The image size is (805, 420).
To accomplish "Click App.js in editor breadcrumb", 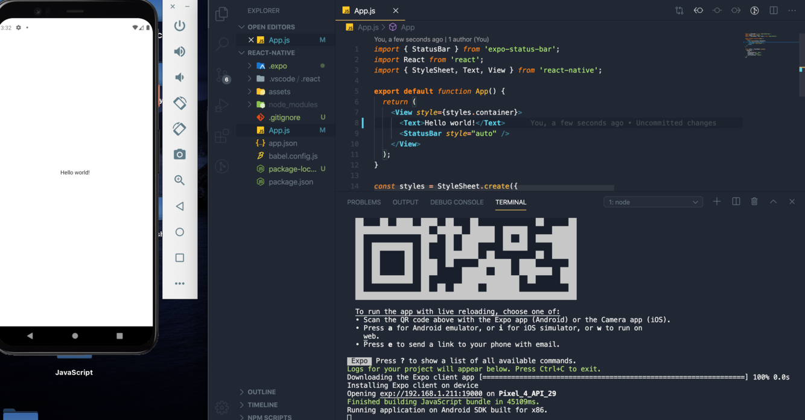I will [368, 27].
